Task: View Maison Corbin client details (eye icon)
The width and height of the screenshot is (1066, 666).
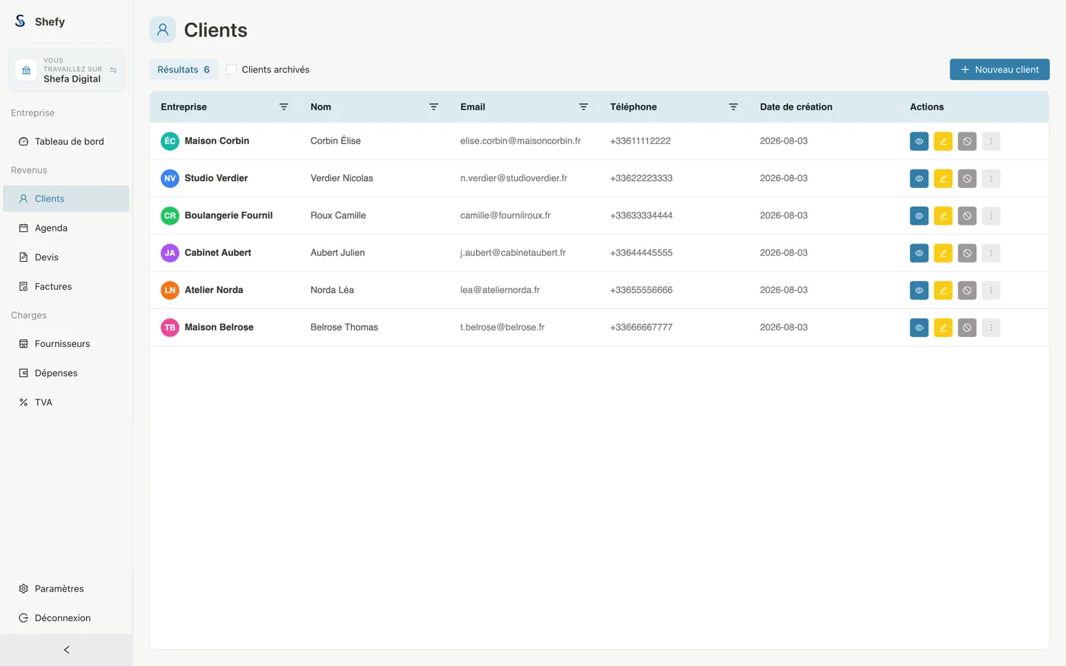Action: [x=919, y=142]
